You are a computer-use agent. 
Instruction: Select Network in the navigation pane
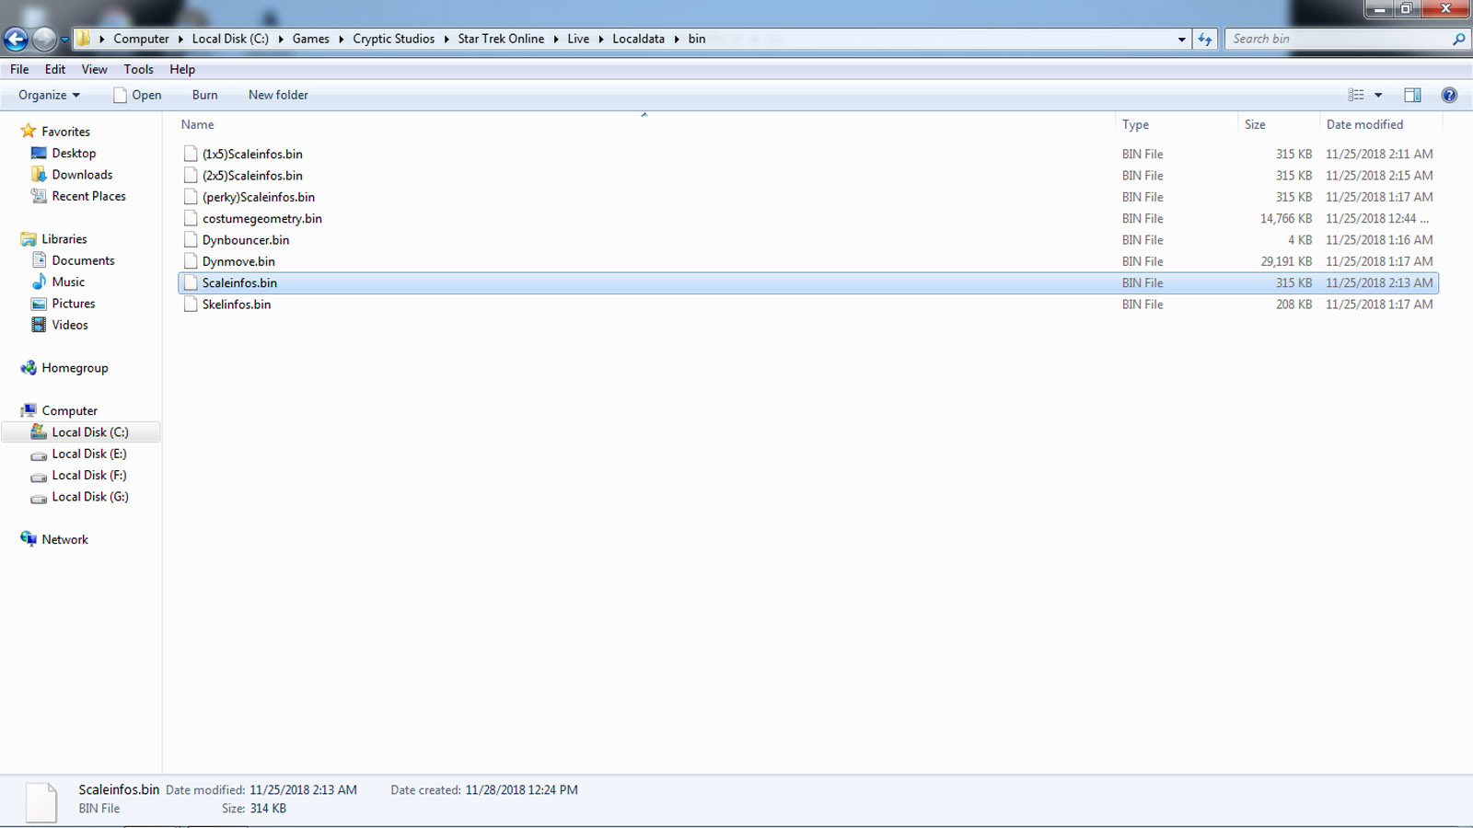pos(64,540)
